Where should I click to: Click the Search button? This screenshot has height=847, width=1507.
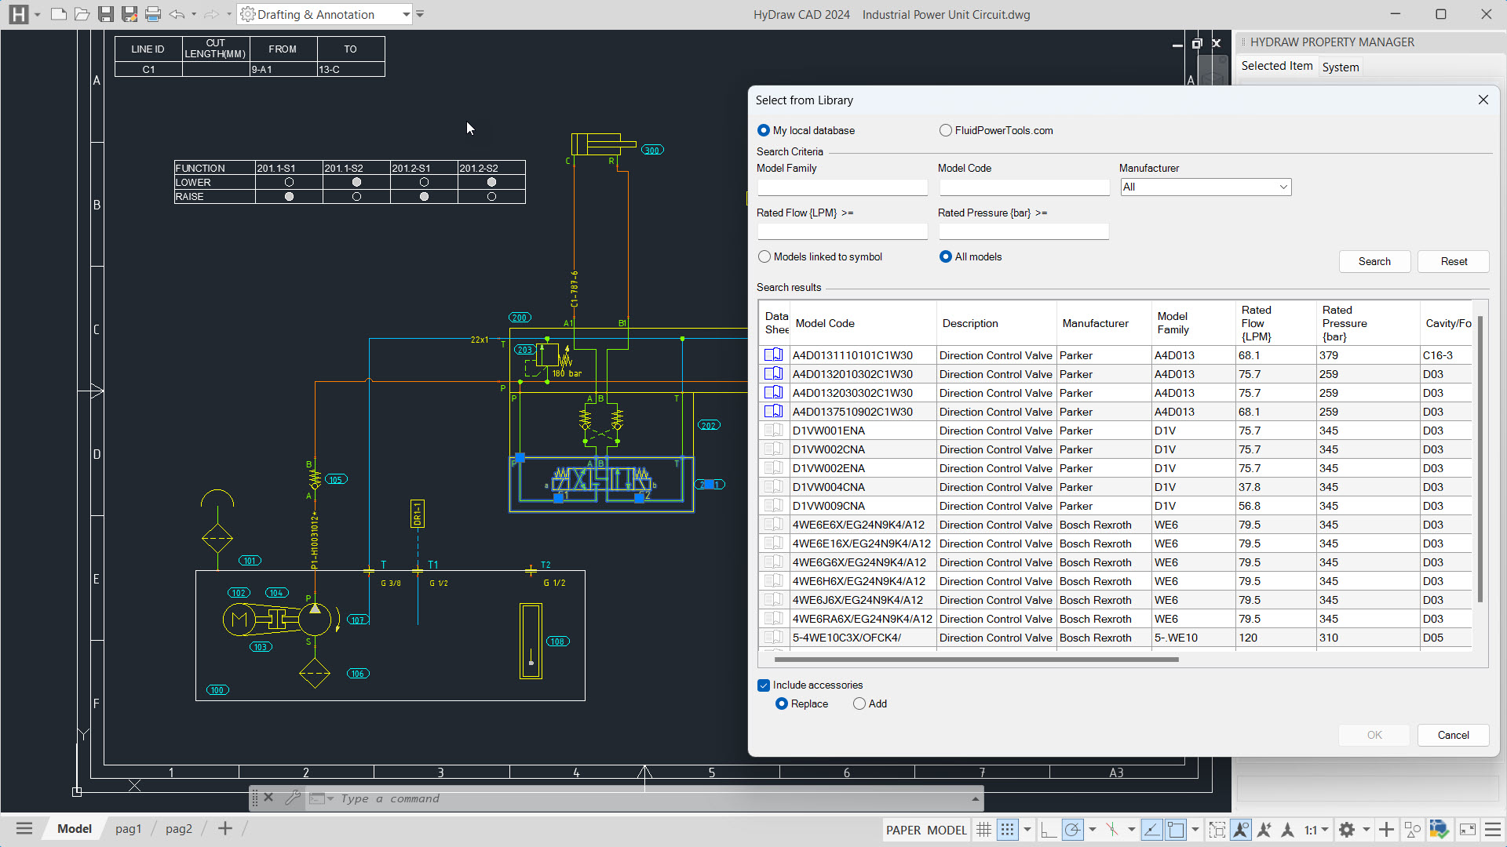pos(1374,261)
